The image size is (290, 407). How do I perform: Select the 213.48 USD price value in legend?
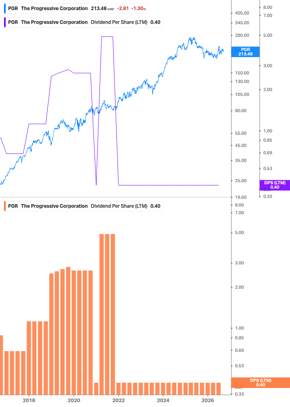click(102, 9)
